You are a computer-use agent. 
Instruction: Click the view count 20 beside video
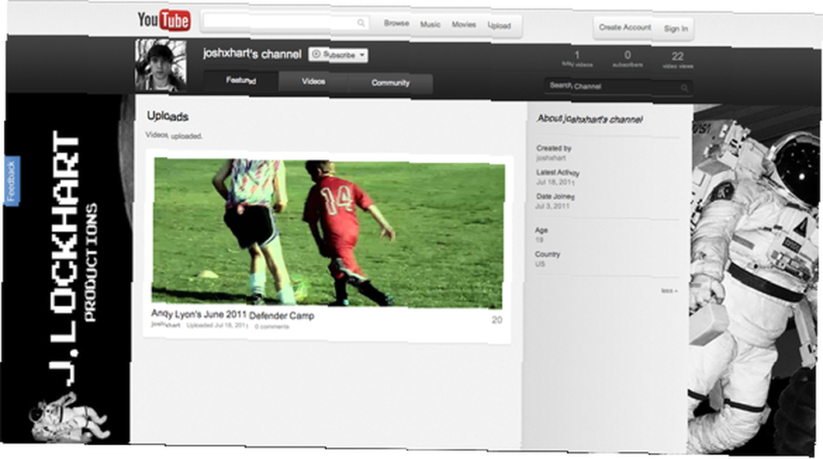tap(496, 320)
